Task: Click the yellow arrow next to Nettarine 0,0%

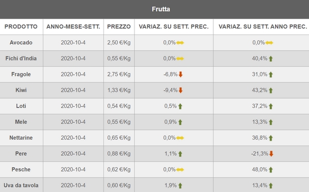Action: pyautogui.click(x=180, y=138)
